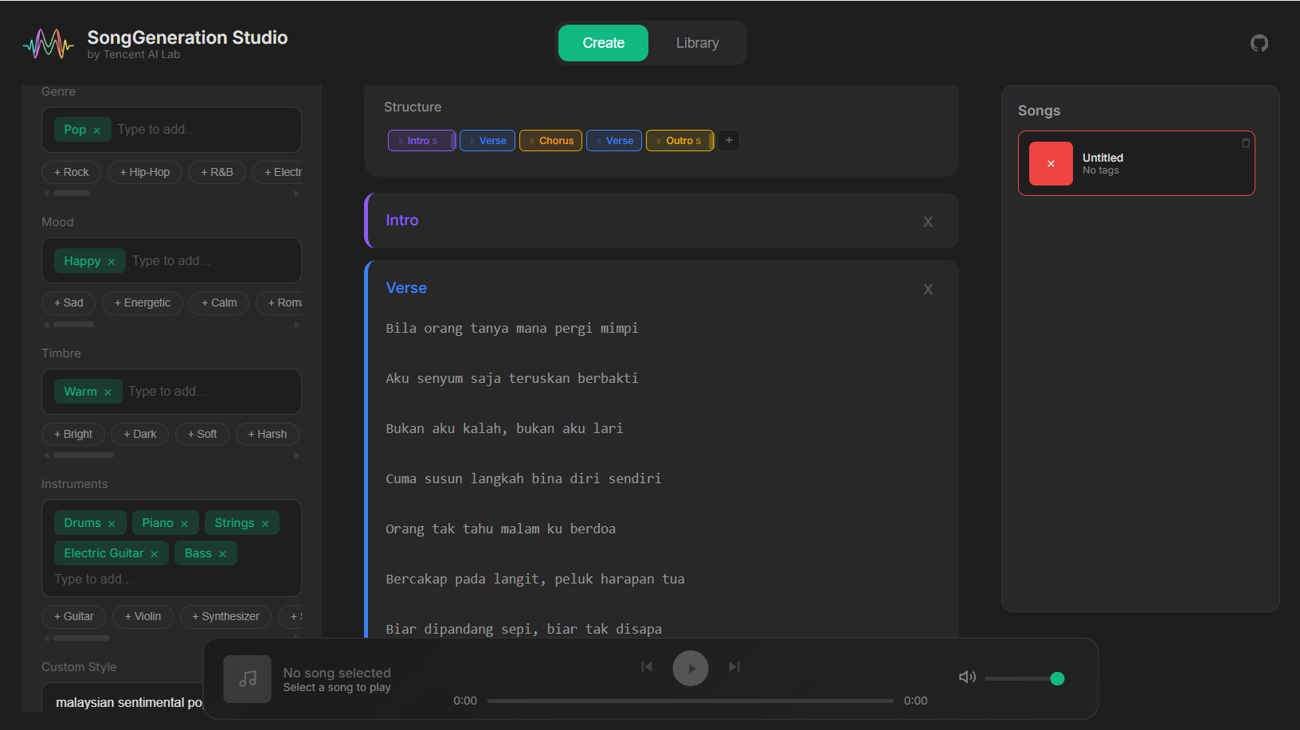The width and height of the screenshot is (1300, 730).
Task: Click the music note album placeholder
Action: click(248, 679)
